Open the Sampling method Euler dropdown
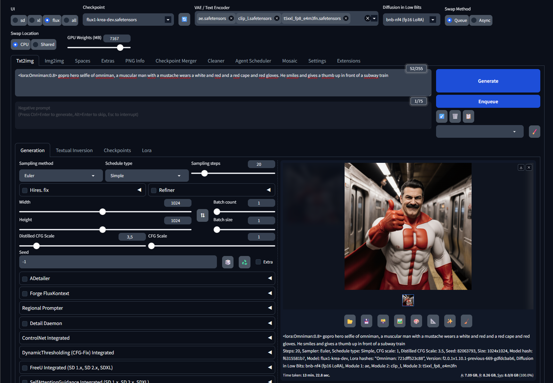This screenshot has width=553, height=383. click(61, 176)
